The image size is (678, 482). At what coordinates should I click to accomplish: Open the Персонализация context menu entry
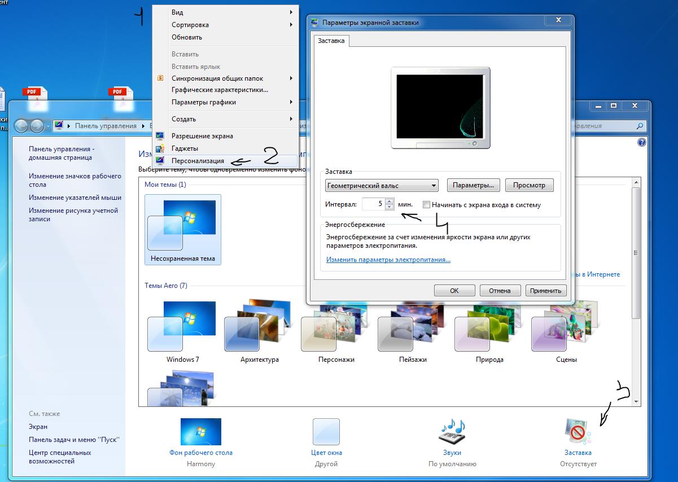click(226, 161)
